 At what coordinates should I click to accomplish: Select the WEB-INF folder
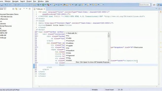[x=3, y=35]
